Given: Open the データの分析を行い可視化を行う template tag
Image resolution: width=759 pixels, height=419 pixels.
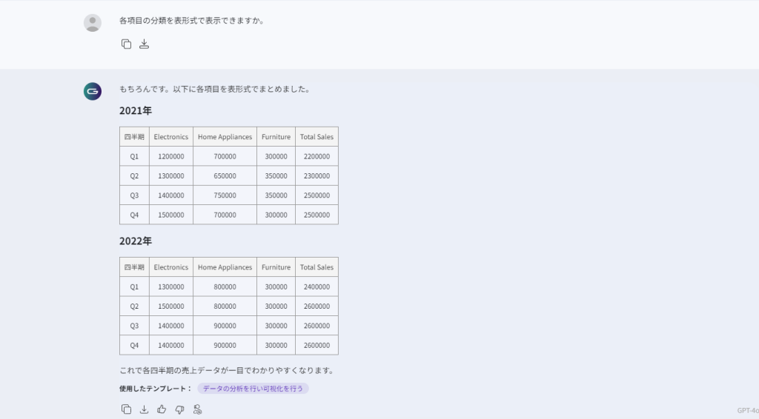Looking at the screenshot, I should [x=253, y=389].
